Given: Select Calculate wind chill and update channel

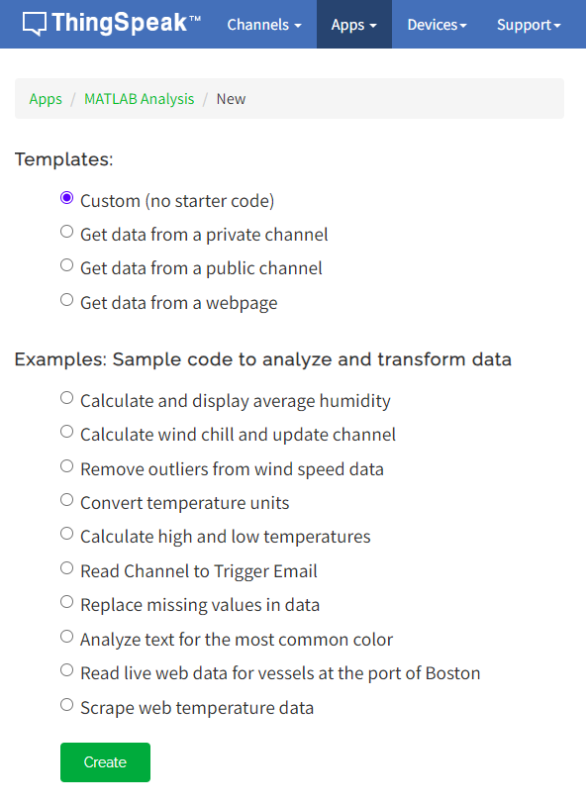Looking at the screenshot, I should (x=67, y=432).
